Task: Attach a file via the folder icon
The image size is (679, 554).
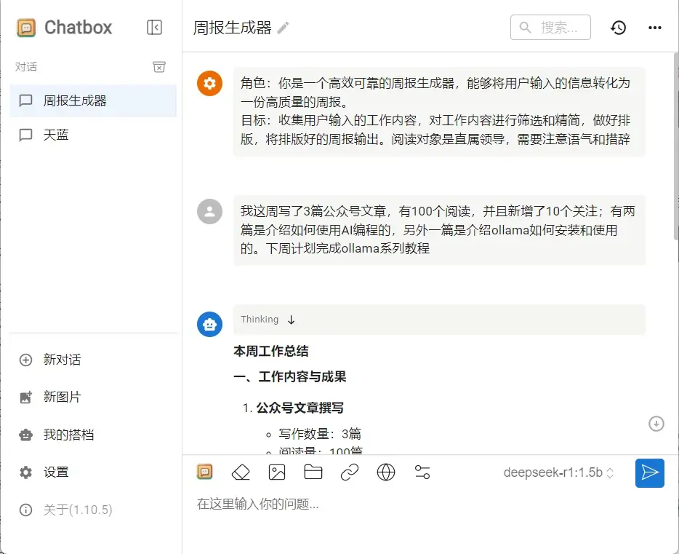Action: click(313, 472)
